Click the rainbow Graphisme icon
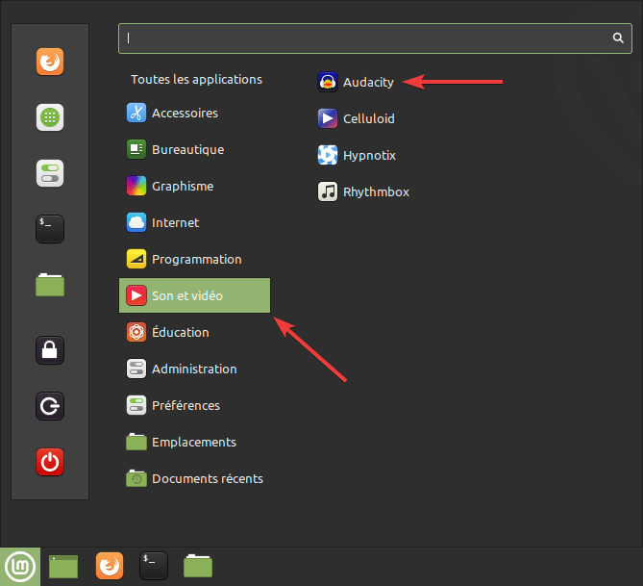 coord(136,186)
